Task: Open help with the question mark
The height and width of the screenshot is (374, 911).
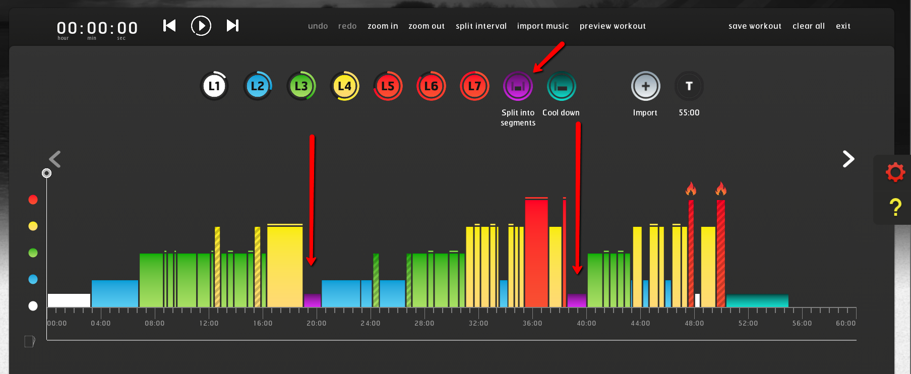Action: click(x=895, y=207)
